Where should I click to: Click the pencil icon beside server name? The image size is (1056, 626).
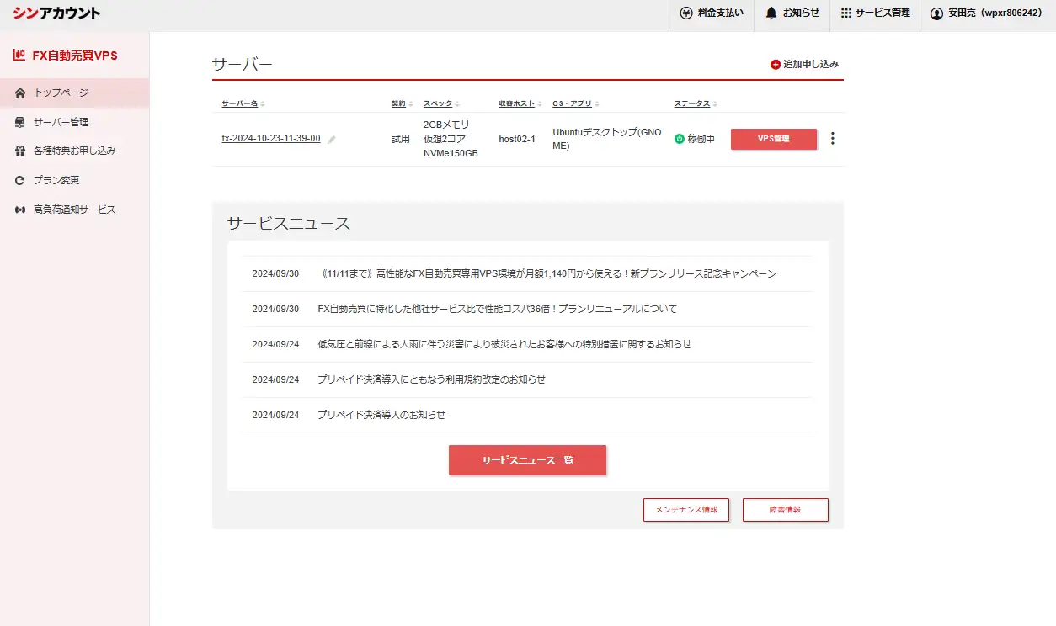(332, 140)
